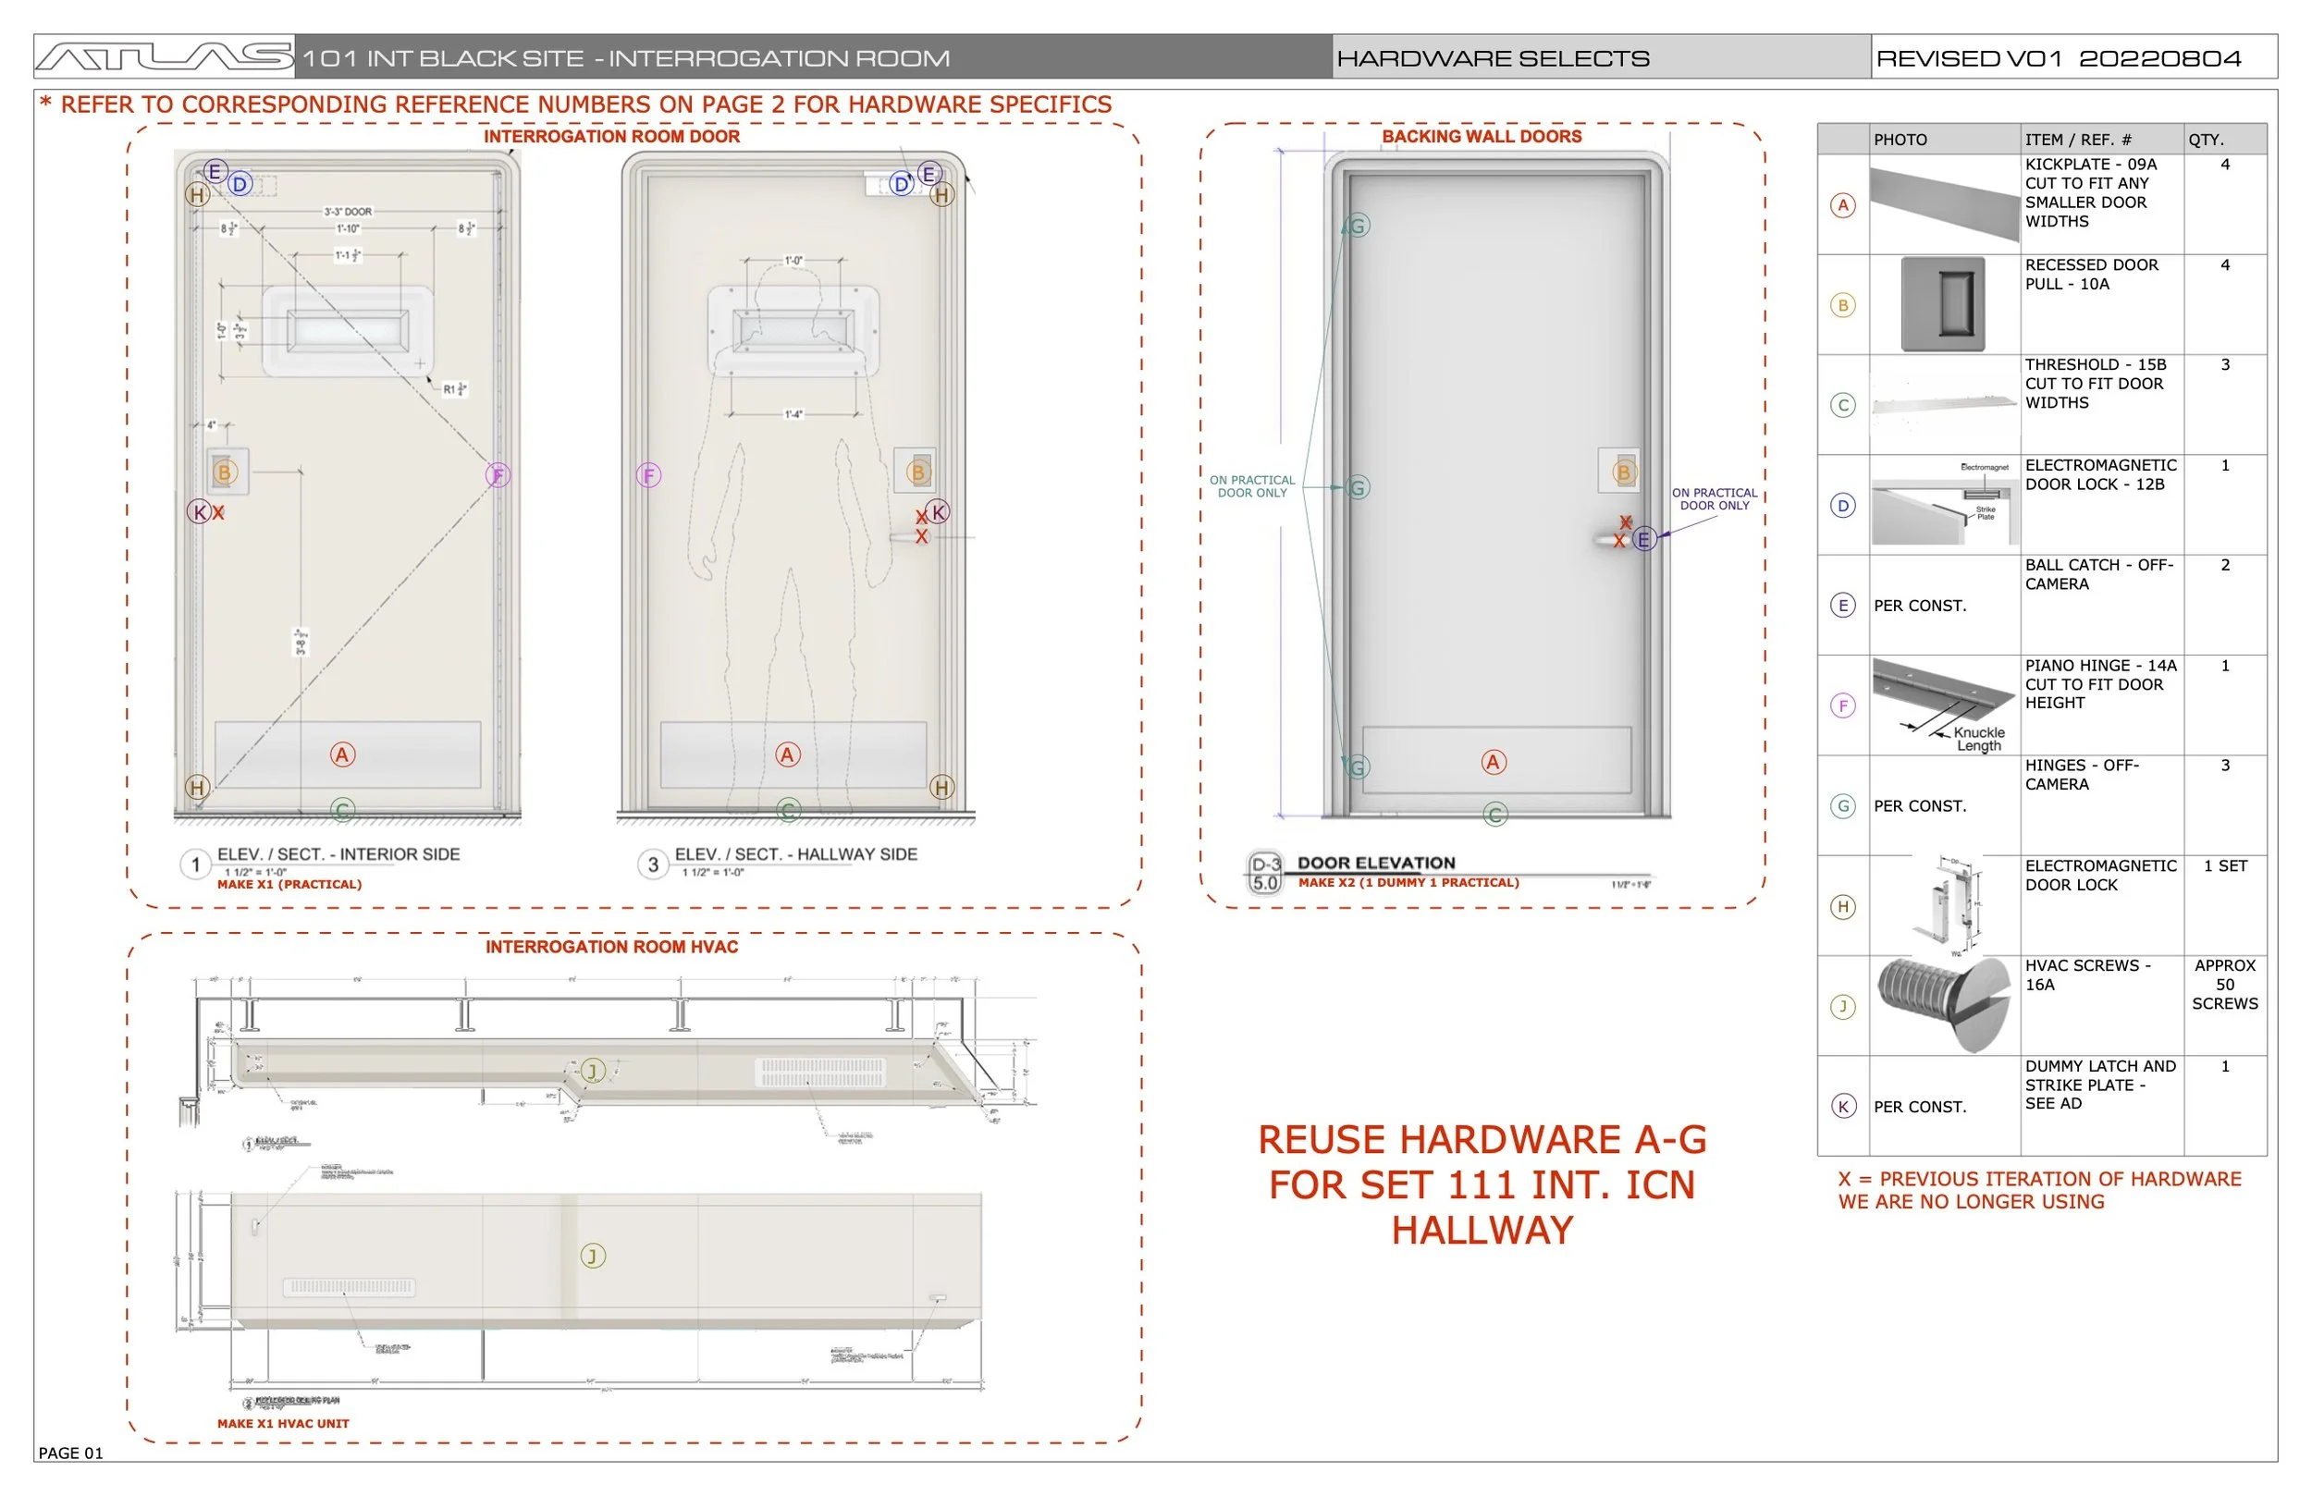Select the dummy latch marker K near door handle

938,510
